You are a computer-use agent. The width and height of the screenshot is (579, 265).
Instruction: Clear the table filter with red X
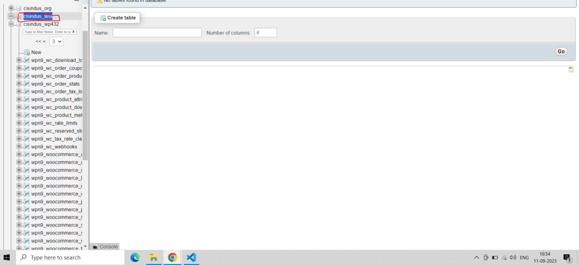tap(74, 32)
